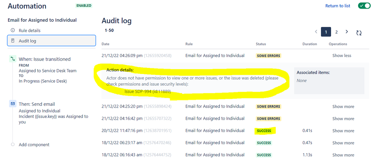
Task: Click the Duration column header
Action: tap(309, 44)
